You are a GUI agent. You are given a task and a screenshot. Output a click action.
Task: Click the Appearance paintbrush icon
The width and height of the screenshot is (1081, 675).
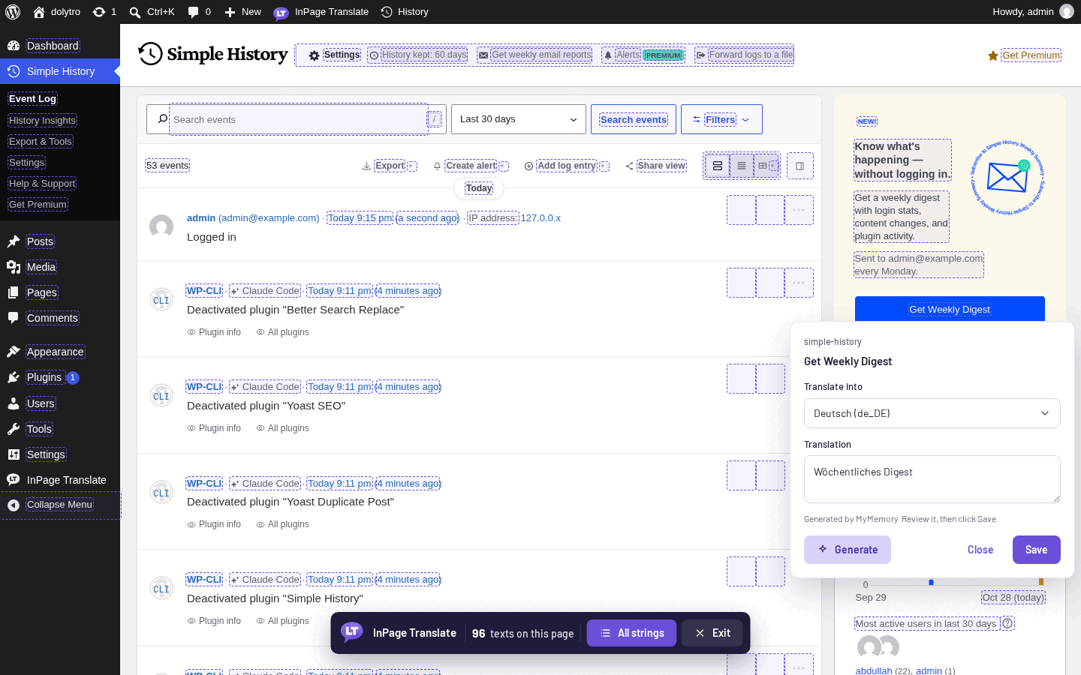click(x=13, y=352)
